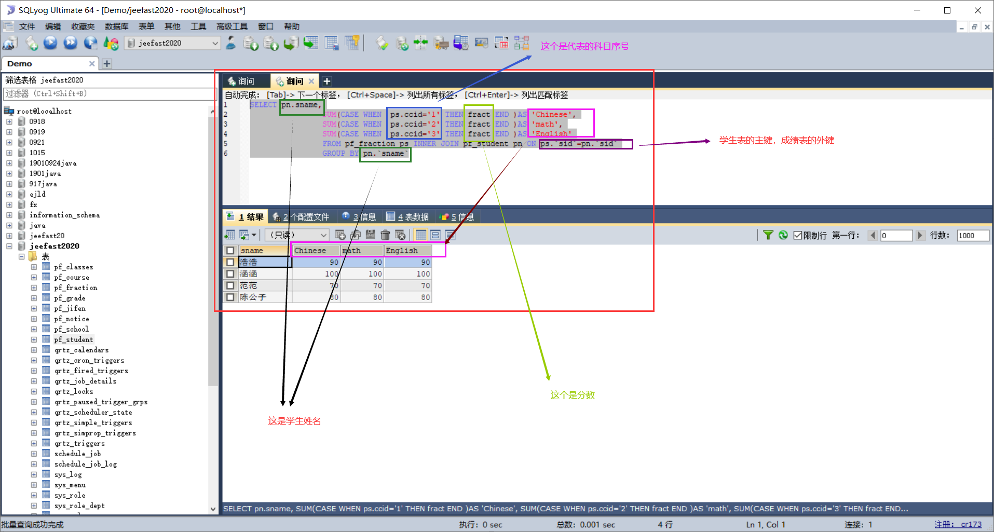The height and width of the screenshot is (532, 994).
Task: Open the export result dropdown arrow
Action: [254, 235]
